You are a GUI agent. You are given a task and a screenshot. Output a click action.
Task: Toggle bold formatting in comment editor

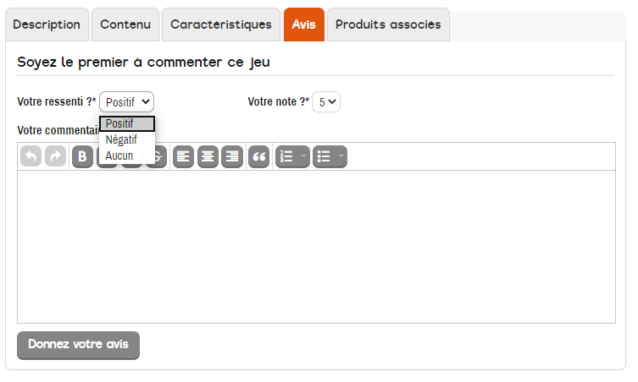point(82,156)
